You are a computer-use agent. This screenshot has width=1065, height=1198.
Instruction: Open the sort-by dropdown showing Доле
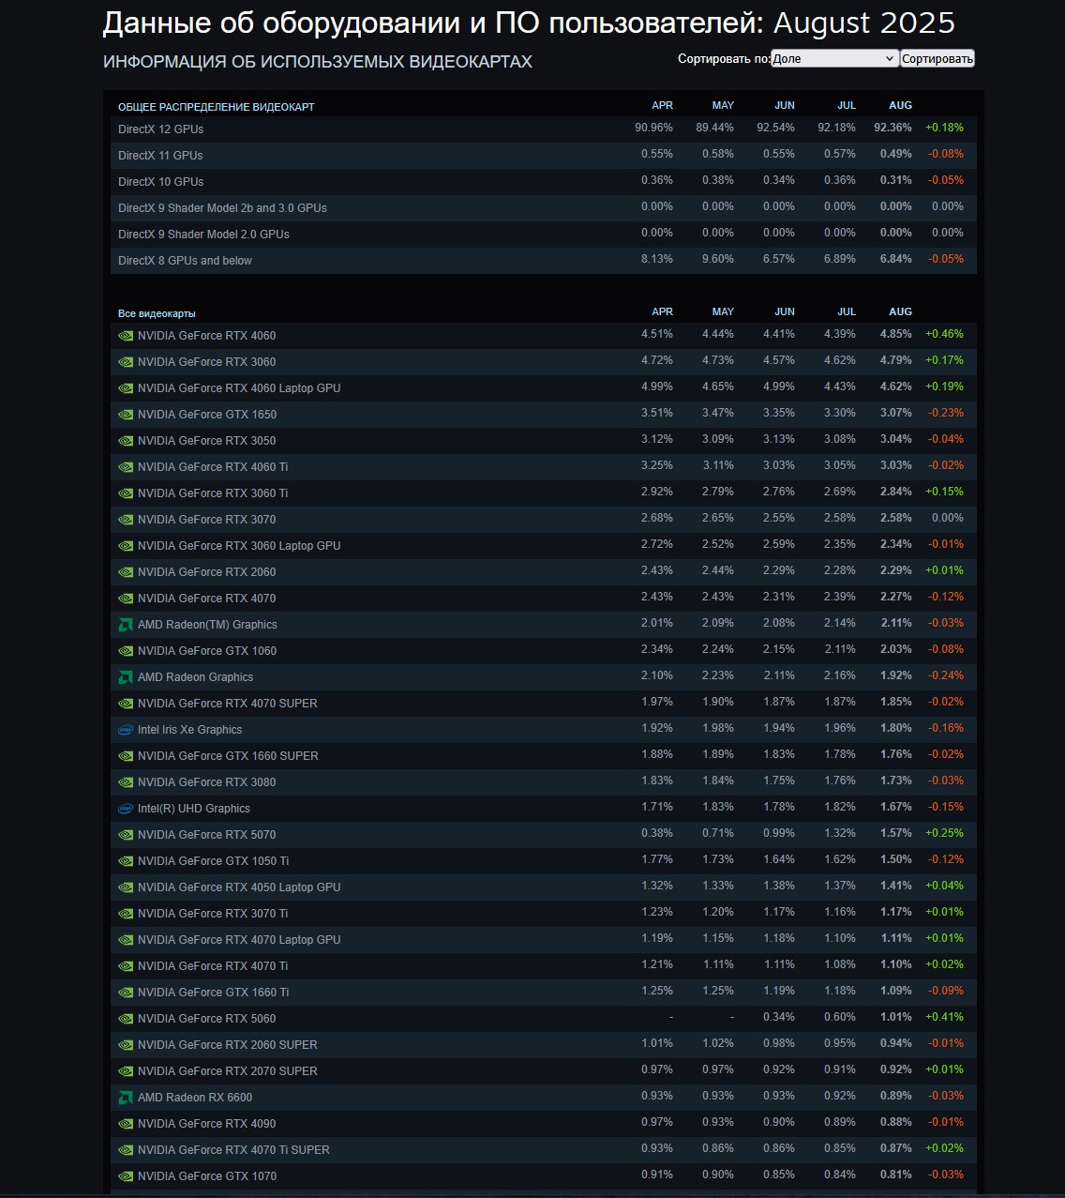(834, 58)
